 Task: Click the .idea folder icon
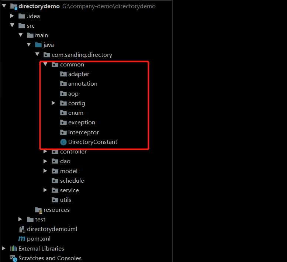click(x=22, y=16)
